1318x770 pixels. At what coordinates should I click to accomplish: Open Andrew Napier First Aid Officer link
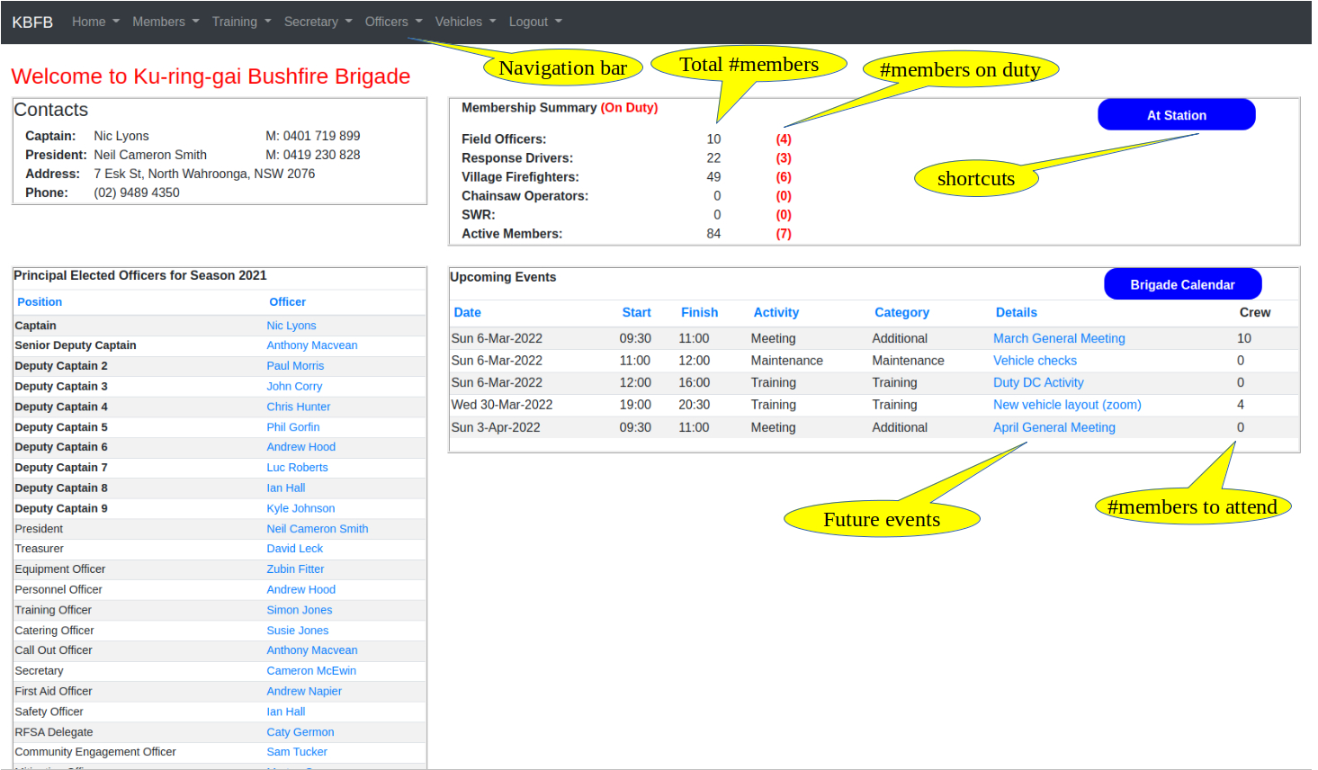click(304, 692)
